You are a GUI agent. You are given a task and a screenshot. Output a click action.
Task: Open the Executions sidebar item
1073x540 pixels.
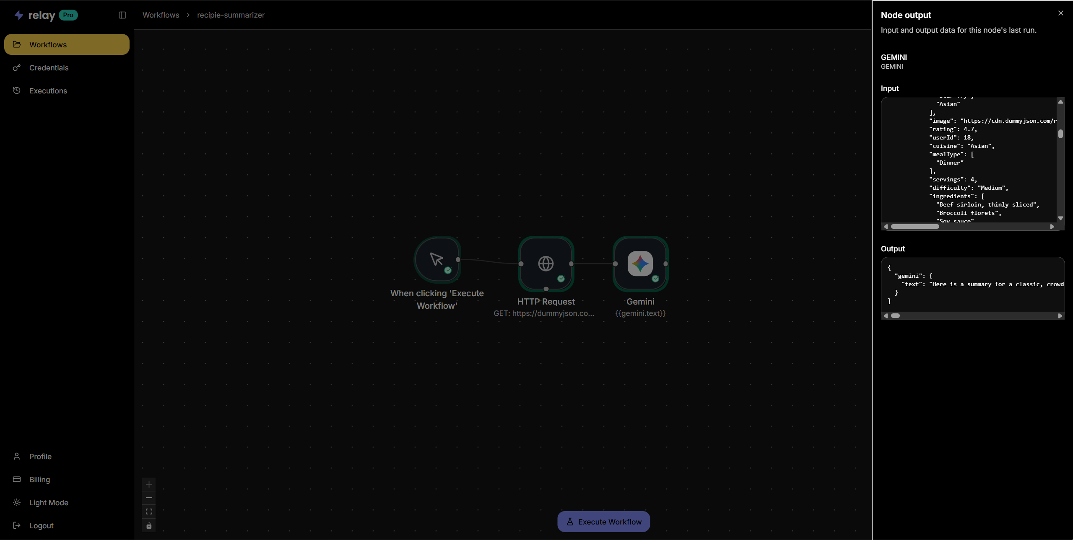67,90
